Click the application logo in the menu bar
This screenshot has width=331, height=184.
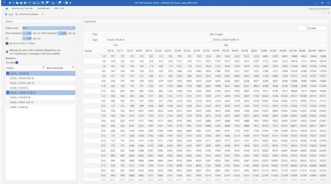7,8
